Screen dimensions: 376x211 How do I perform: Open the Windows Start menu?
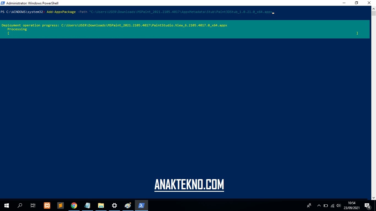(x=7, y=206)
